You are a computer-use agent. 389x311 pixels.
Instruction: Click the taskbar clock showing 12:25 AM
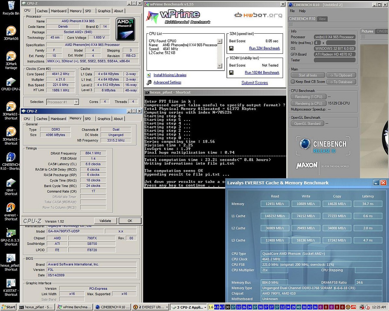[379, 307]
